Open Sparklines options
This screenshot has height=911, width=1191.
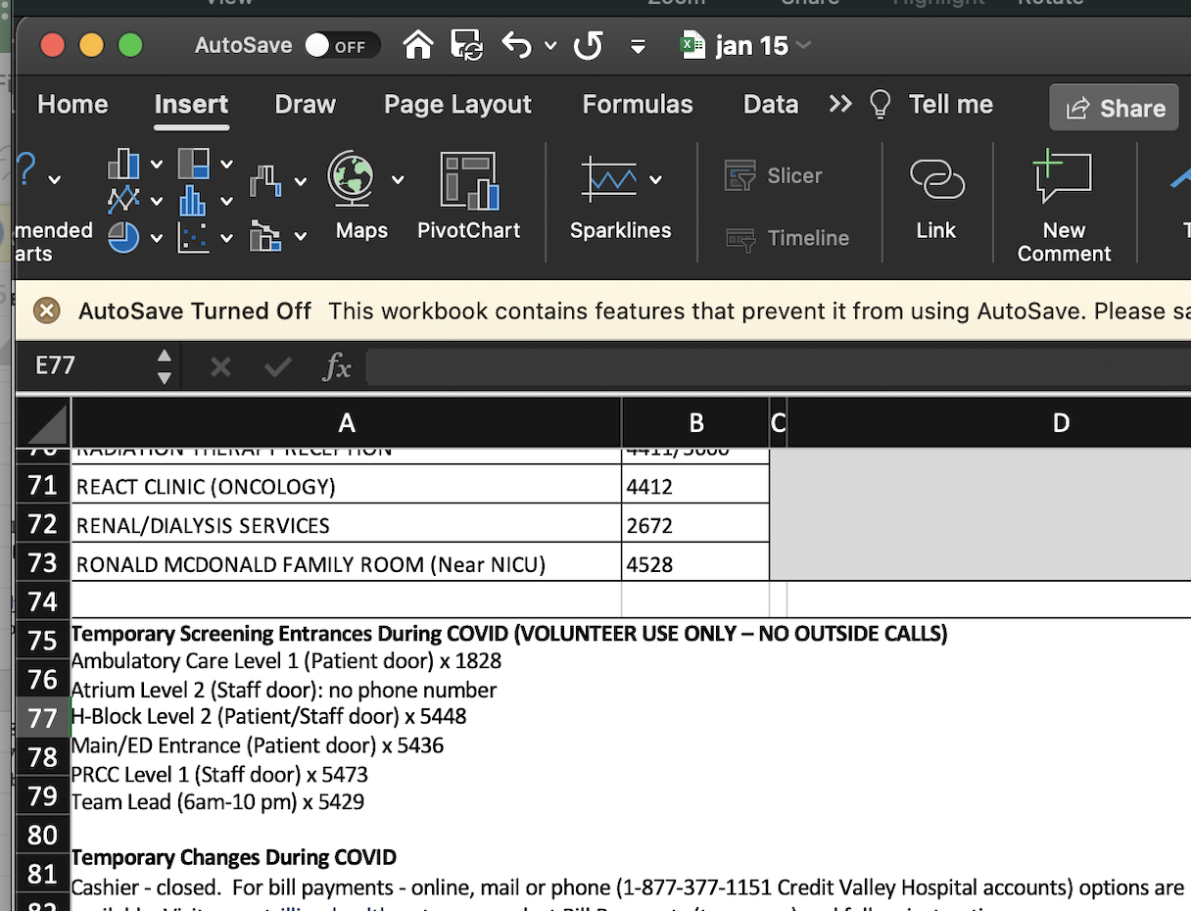click(620, 196)
